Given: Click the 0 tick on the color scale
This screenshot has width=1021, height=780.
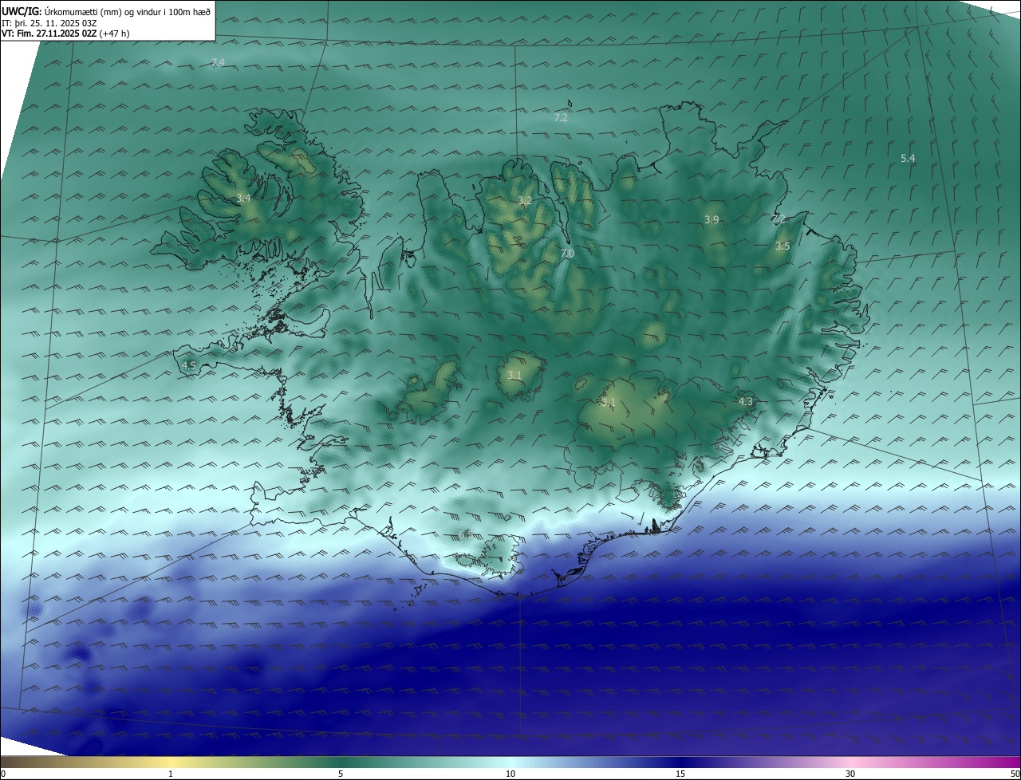Looking at the screenshot, I should pyautogui.click(x=3, y=774).
